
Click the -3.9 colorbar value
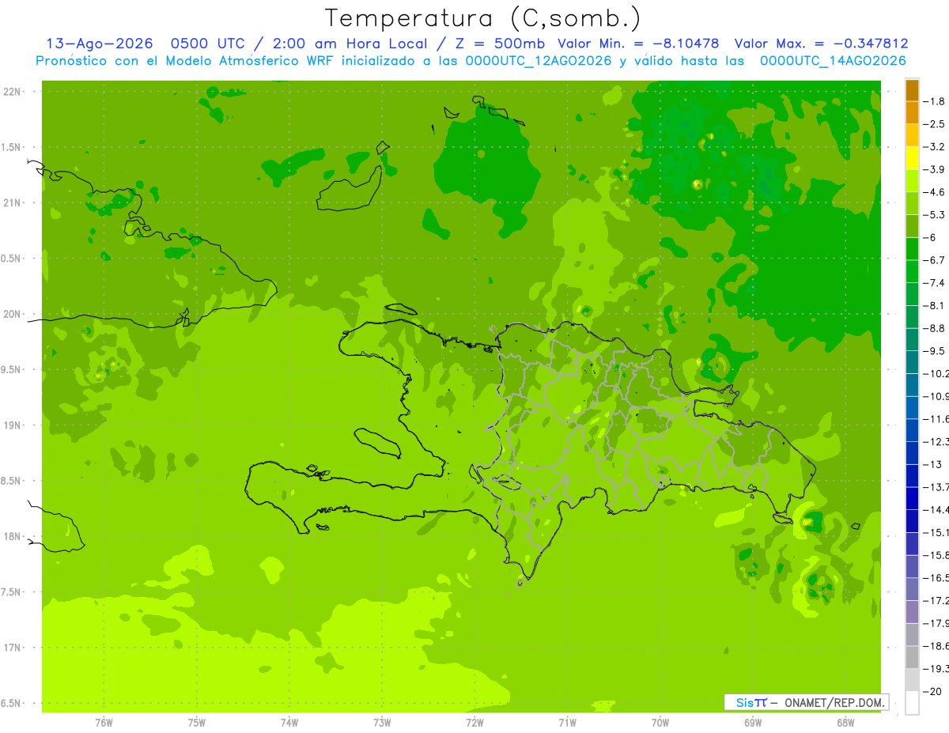coord(934,169)
